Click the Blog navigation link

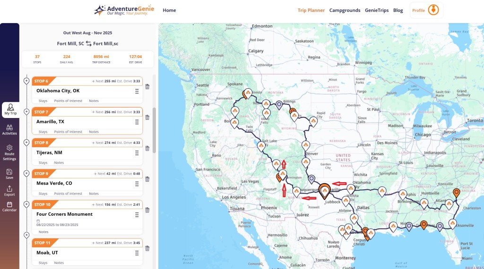click(x=398, y=10)
